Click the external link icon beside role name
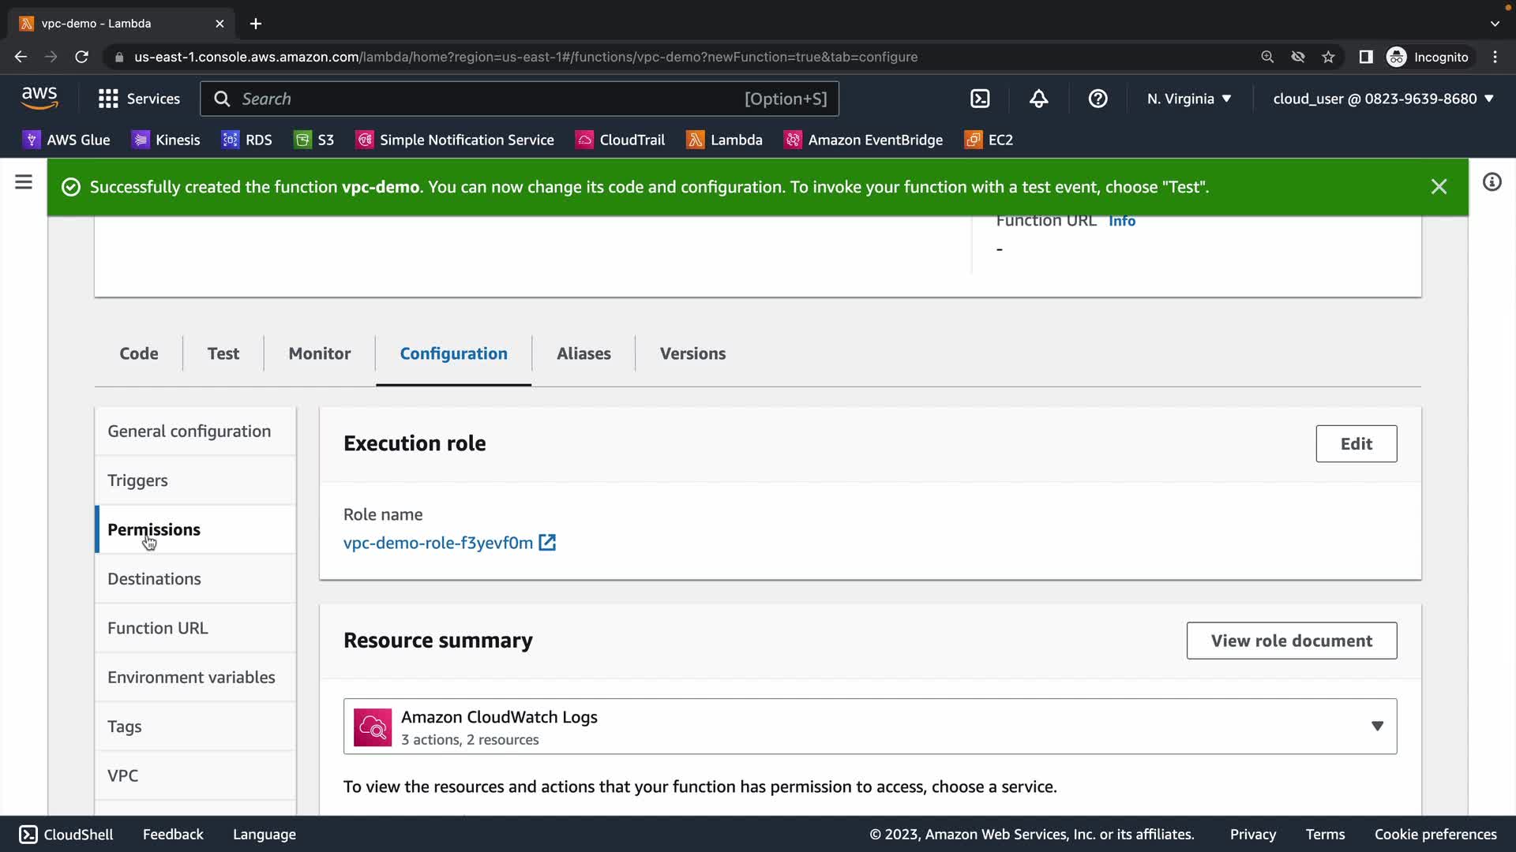This screenshot has height=852, width=1516. (x=547, y=543)
